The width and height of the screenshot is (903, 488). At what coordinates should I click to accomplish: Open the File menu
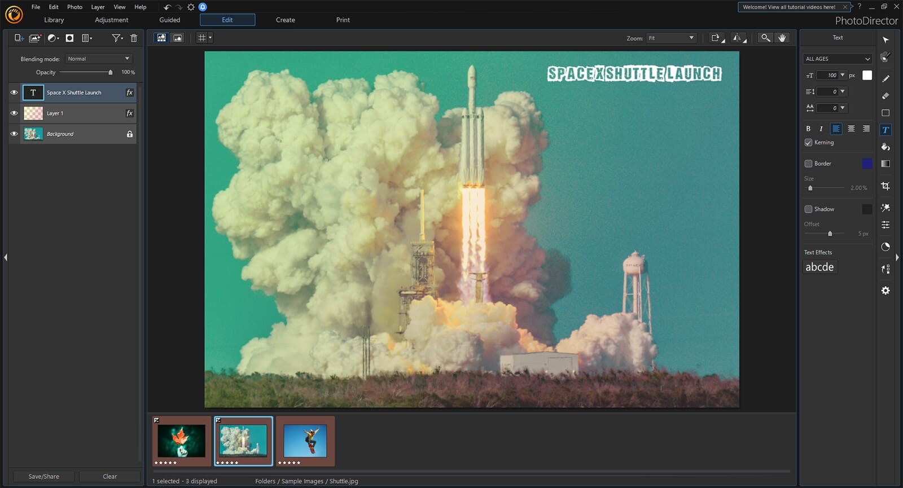tap(36, 7)
